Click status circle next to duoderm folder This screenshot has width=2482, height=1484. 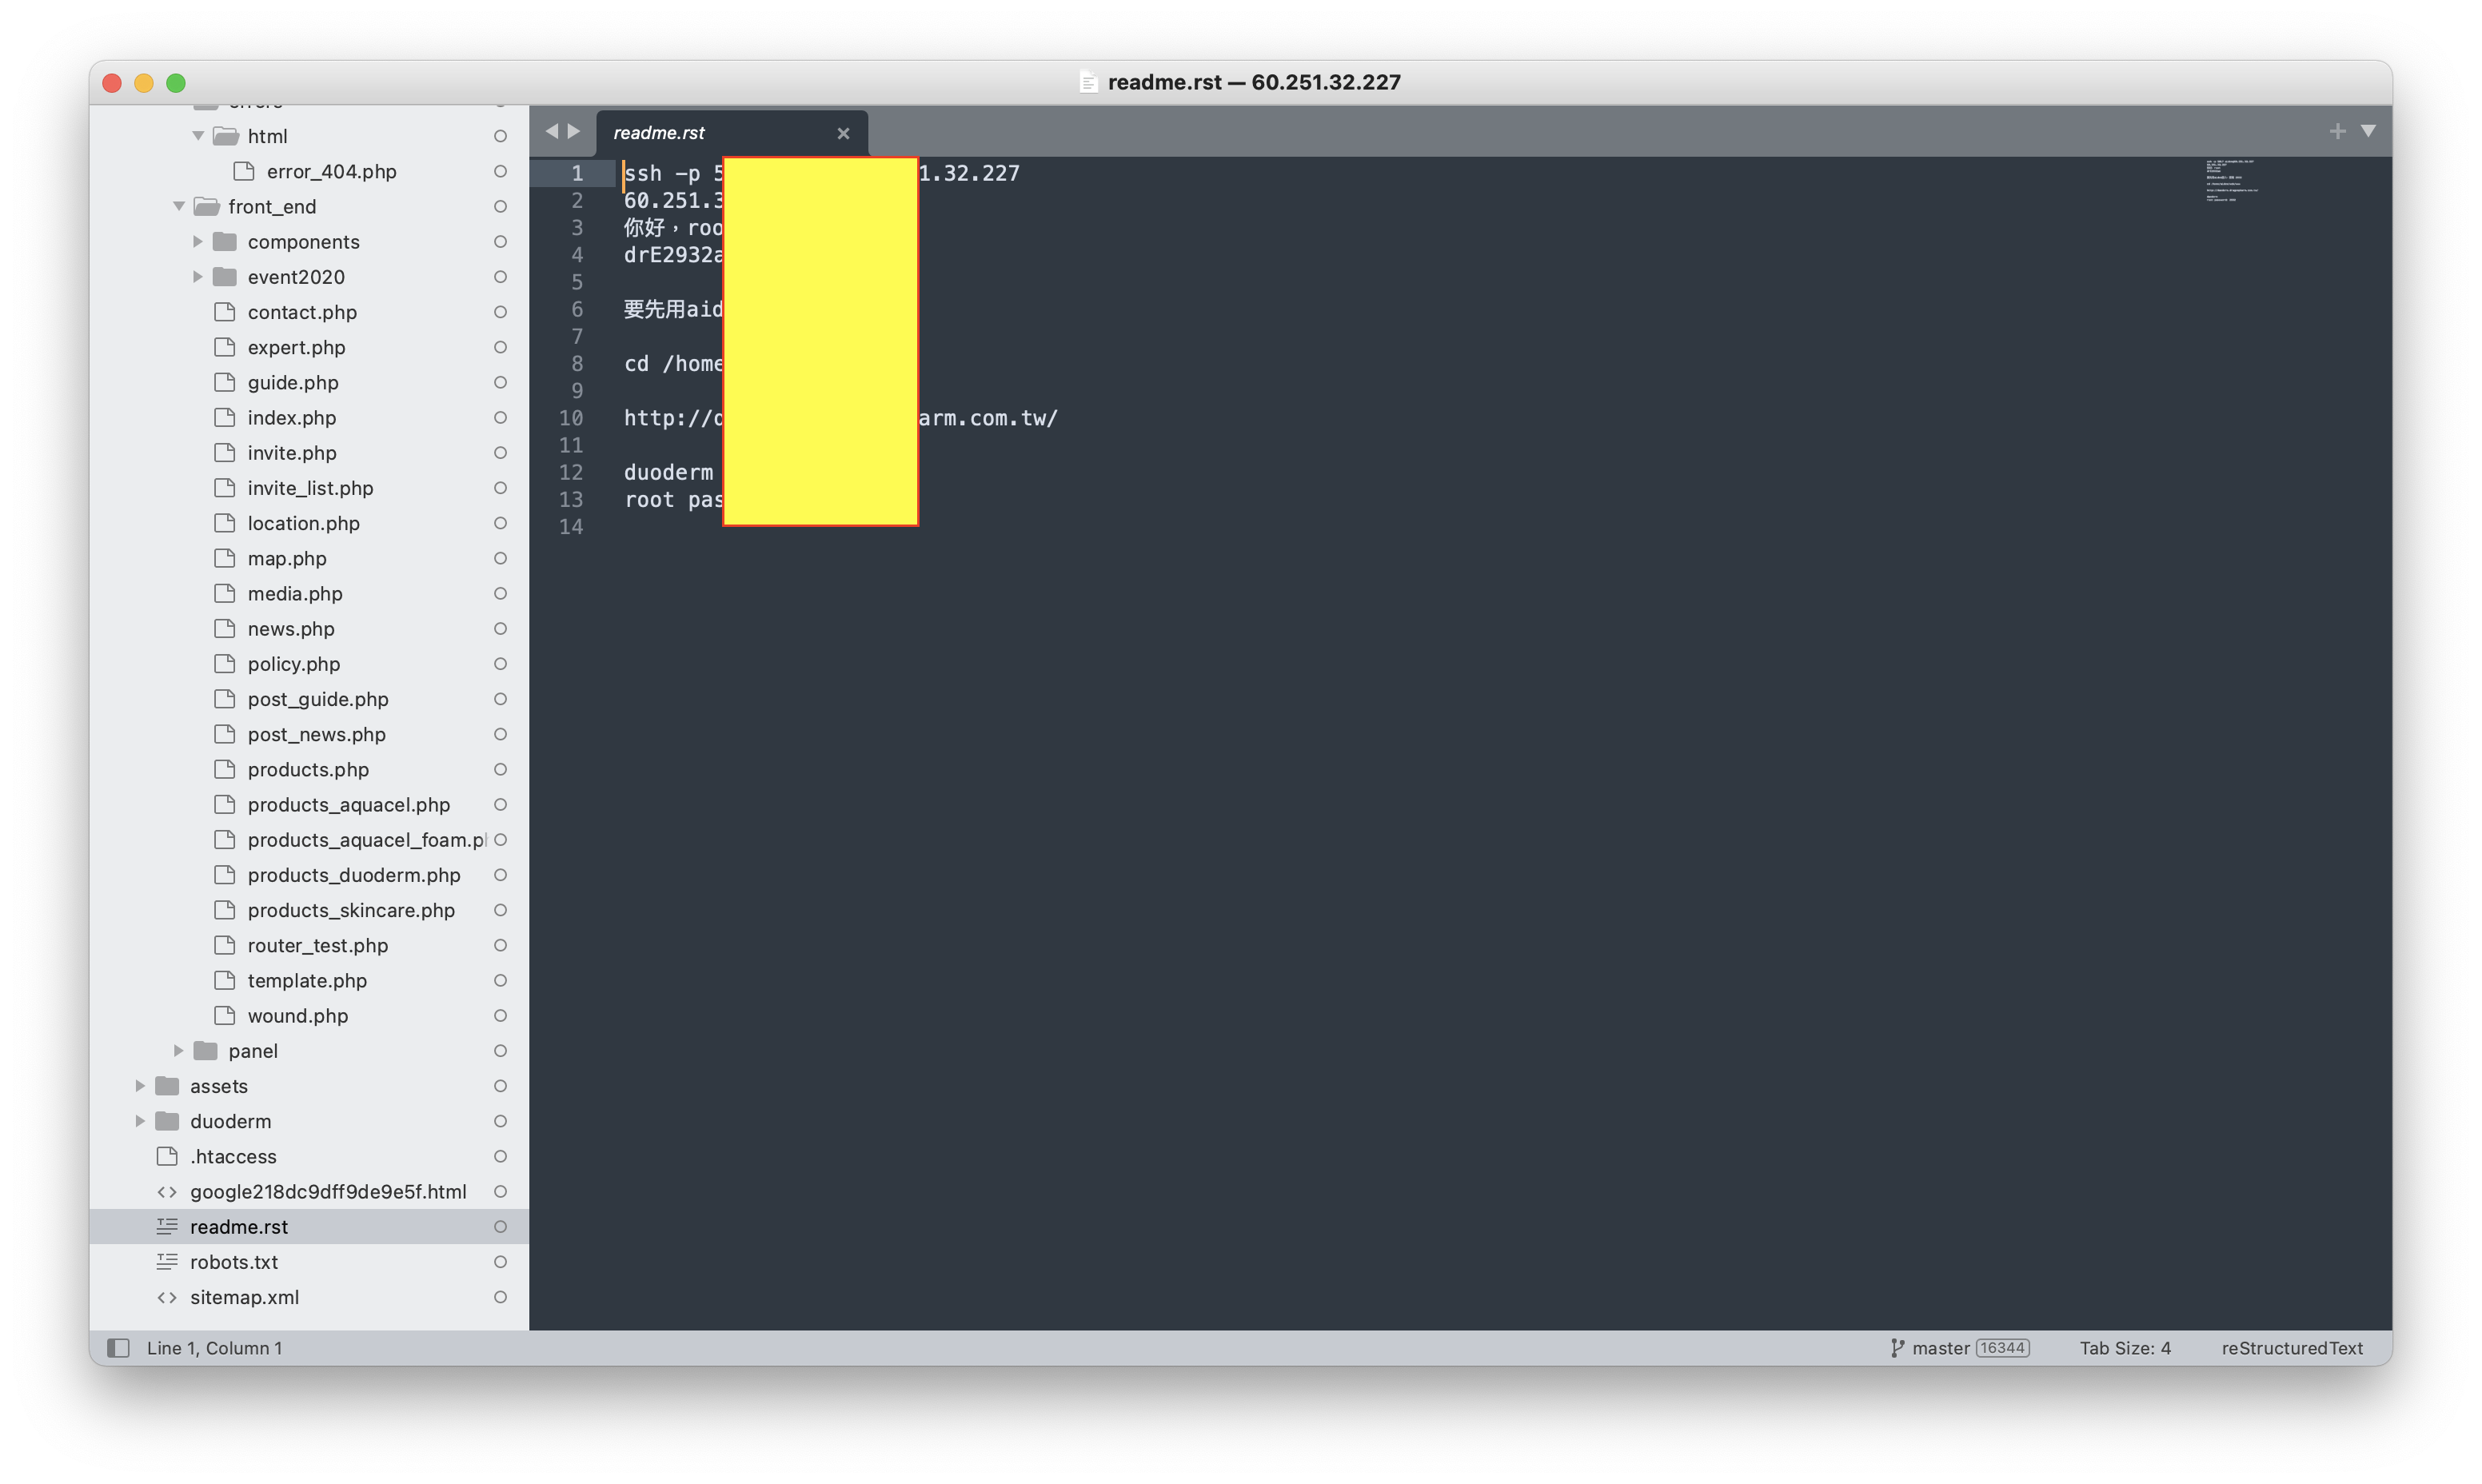(500, 1120)
